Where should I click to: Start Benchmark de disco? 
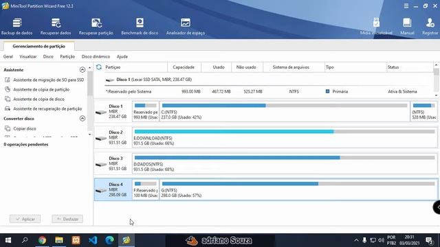click(140, 27)
